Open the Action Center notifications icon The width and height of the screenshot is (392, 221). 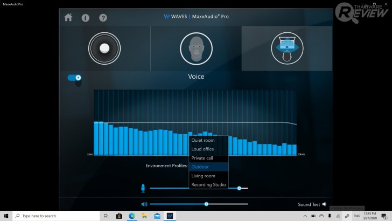384,216
